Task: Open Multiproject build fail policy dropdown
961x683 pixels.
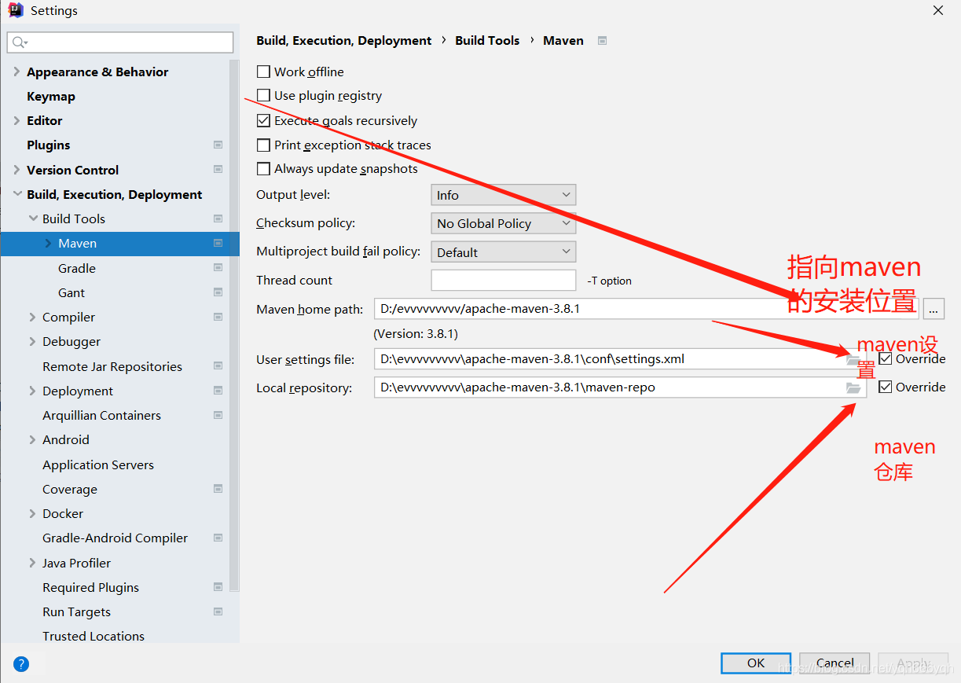Action: 503,252
